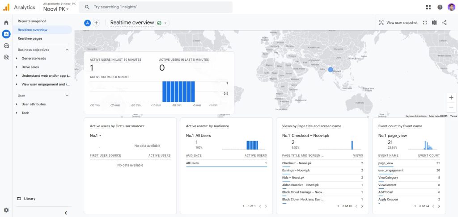The image size is (458, 217).
Task: Click the Add comparison plus icon
Action: pyautogui.click(x=96, y=23)
